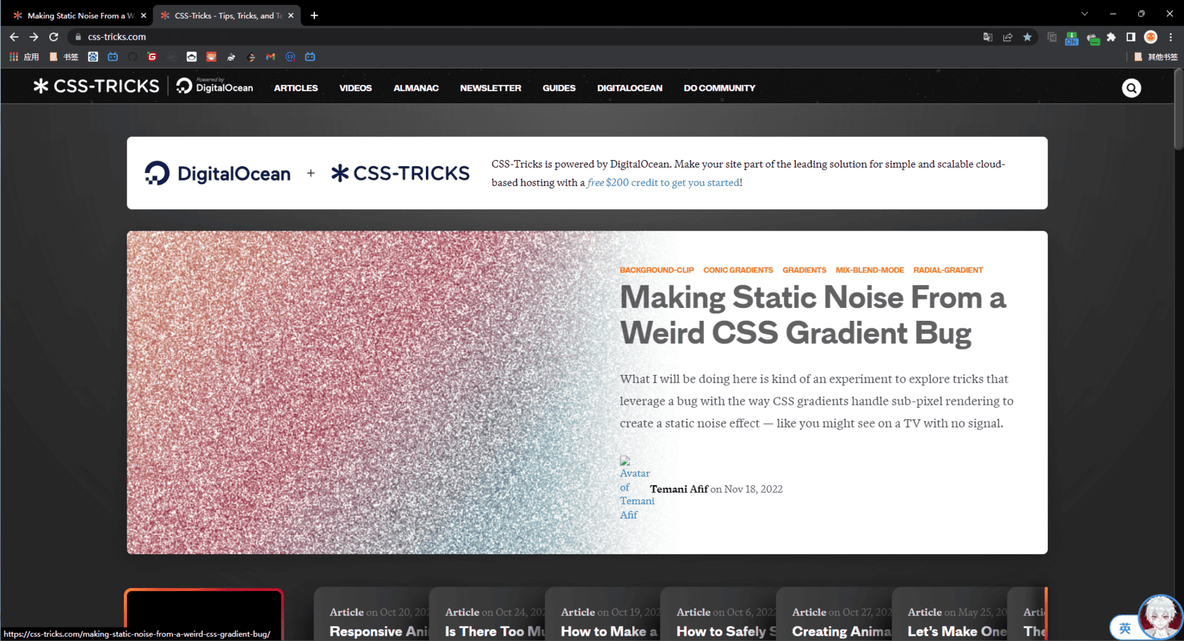
Task: Click the Share this page icon
Action: click(1007, 37)
